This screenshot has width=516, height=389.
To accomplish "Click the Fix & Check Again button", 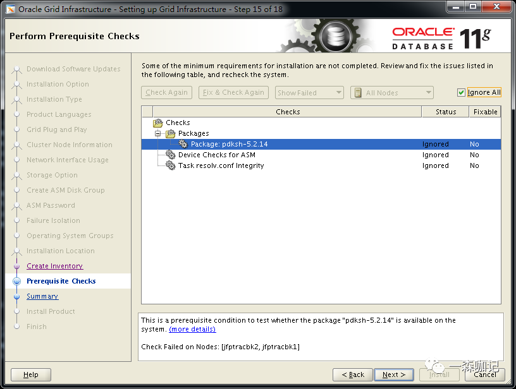I will (233, 92).
